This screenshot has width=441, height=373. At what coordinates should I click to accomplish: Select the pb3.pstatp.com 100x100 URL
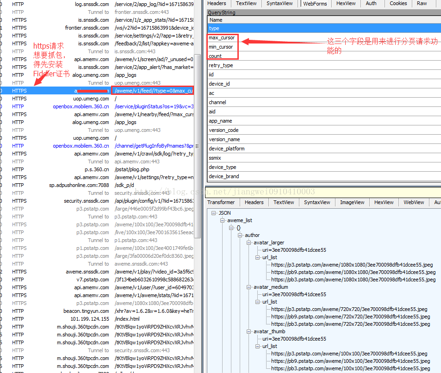[x=350, y=368]
